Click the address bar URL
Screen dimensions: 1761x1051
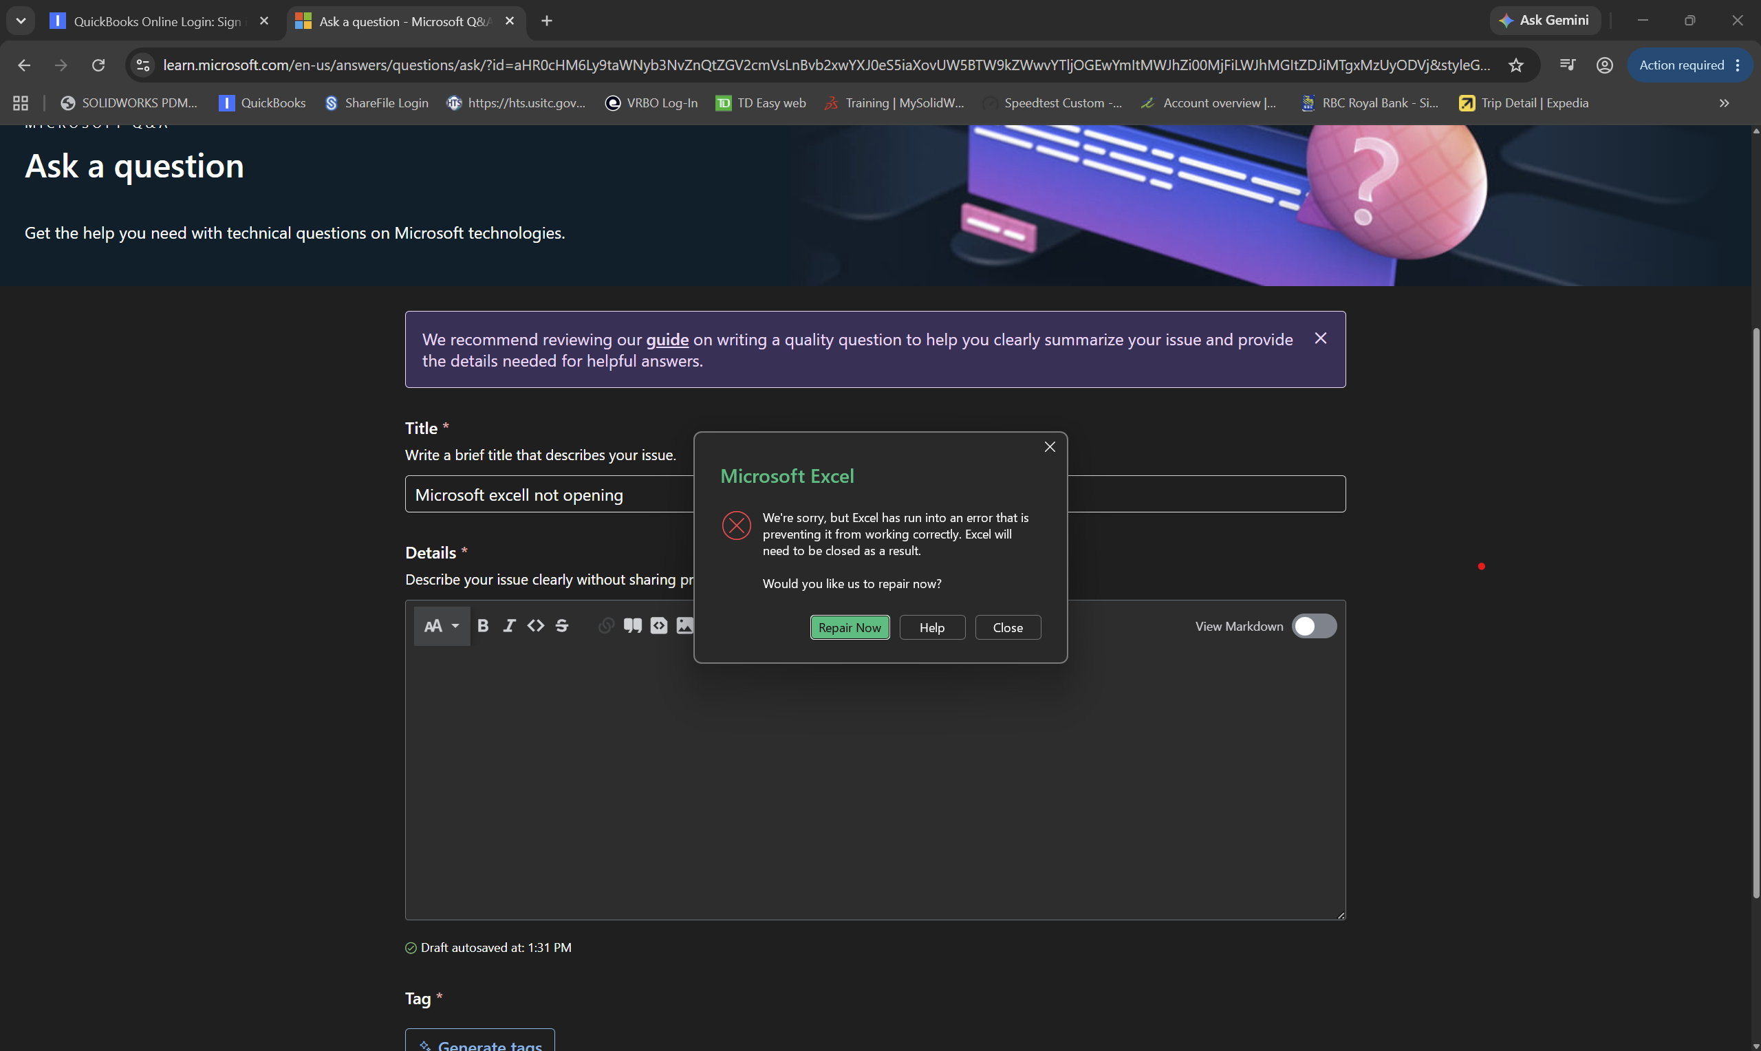pyautogui.click(x=825, y=65)
